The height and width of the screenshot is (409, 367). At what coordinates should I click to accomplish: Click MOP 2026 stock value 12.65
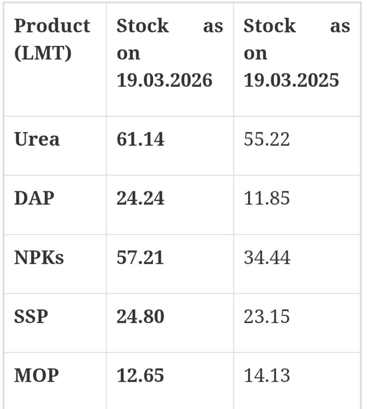pos(140,376)
